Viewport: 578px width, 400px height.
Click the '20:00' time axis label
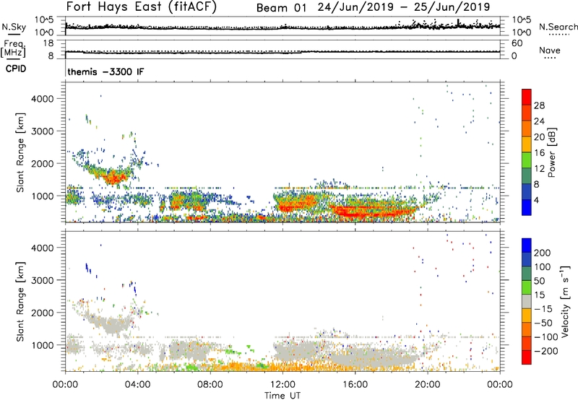click(x=428, y=385)
